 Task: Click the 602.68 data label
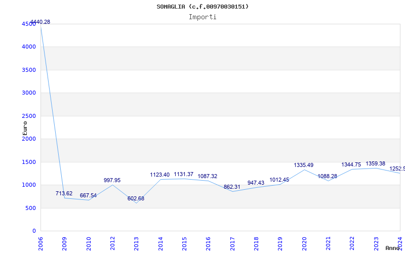coord(136,198)
